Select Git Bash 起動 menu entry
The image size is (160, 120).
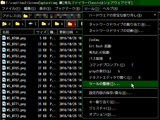tap(120, 46)
